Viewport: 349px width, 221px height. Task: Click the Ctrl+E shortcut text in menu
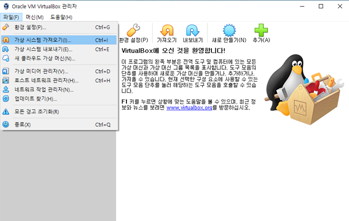pos(102,49)
